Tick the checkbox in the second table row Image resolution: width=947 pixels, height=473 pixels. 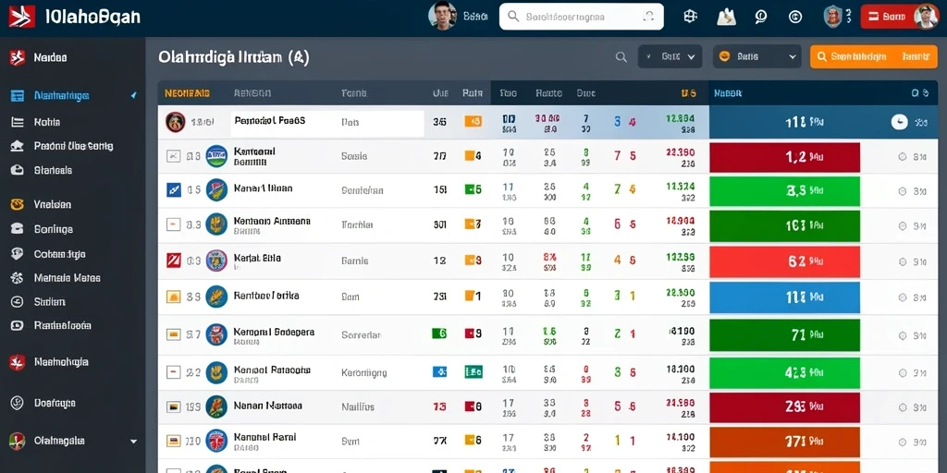[173, 156]
